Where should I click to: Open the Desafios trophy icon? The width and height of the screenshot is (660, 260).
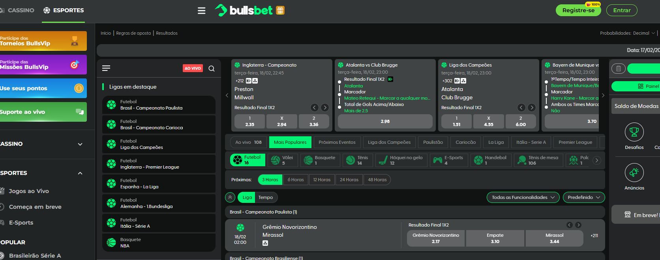click(634, 132)
